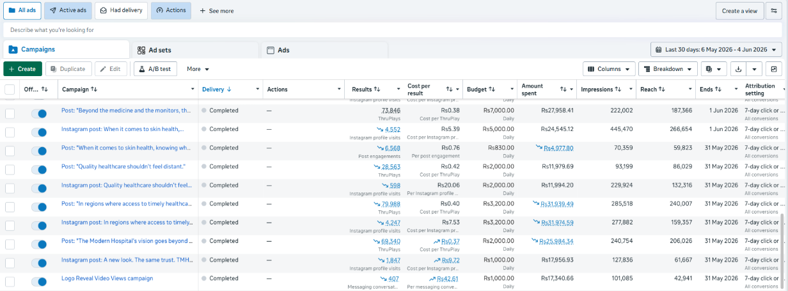
Task: Toggle the "Instagram post: A new look" switch
Action: pos(39,263)
